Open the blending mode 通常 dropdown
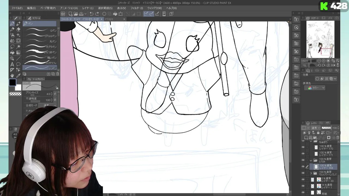This screenshot has height=196, width=349. coord(315,128)
